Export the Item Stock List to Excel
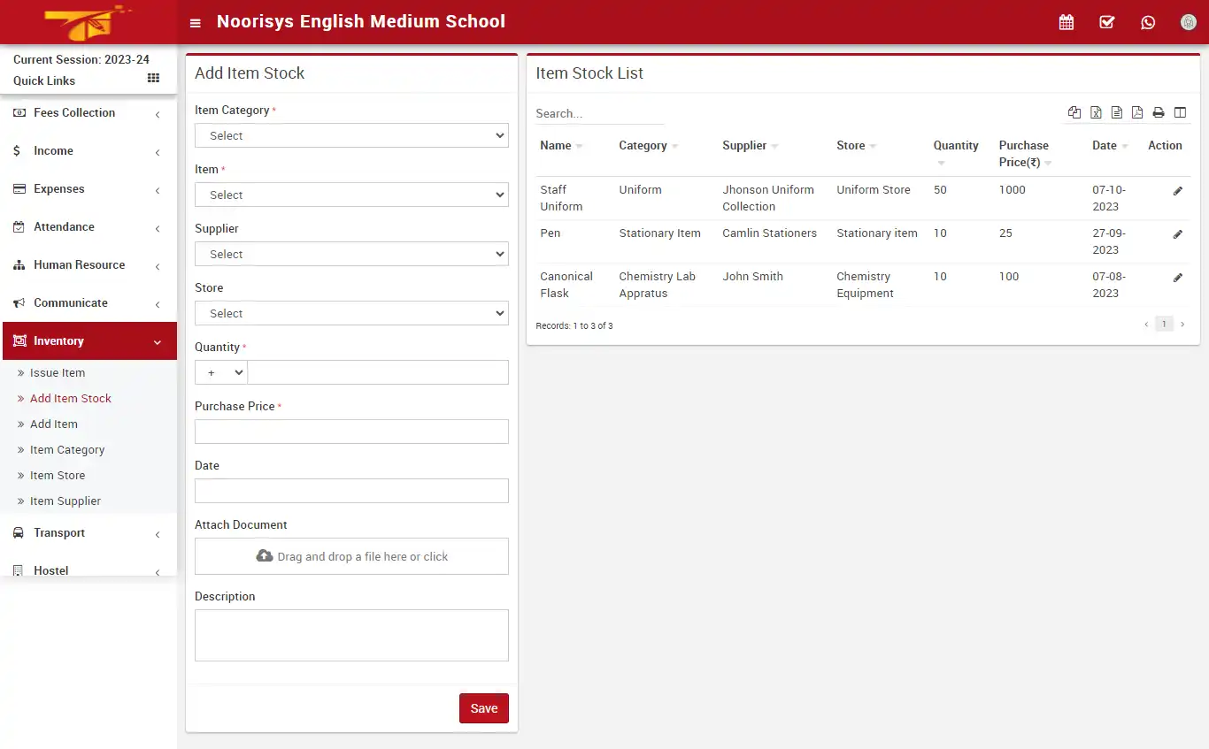This screenshot has width=1209, height=749. 1096,112
